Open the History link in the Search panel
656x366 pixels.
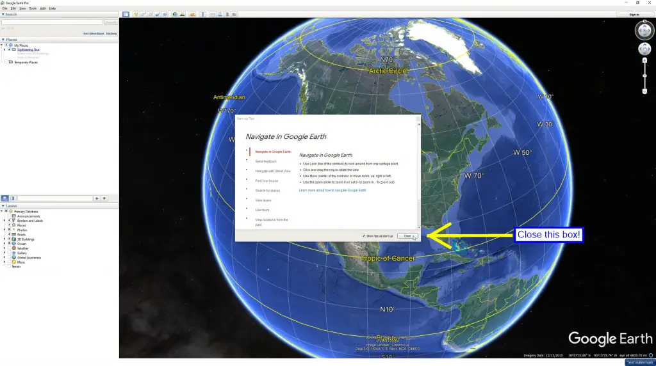tap(111, 33)
